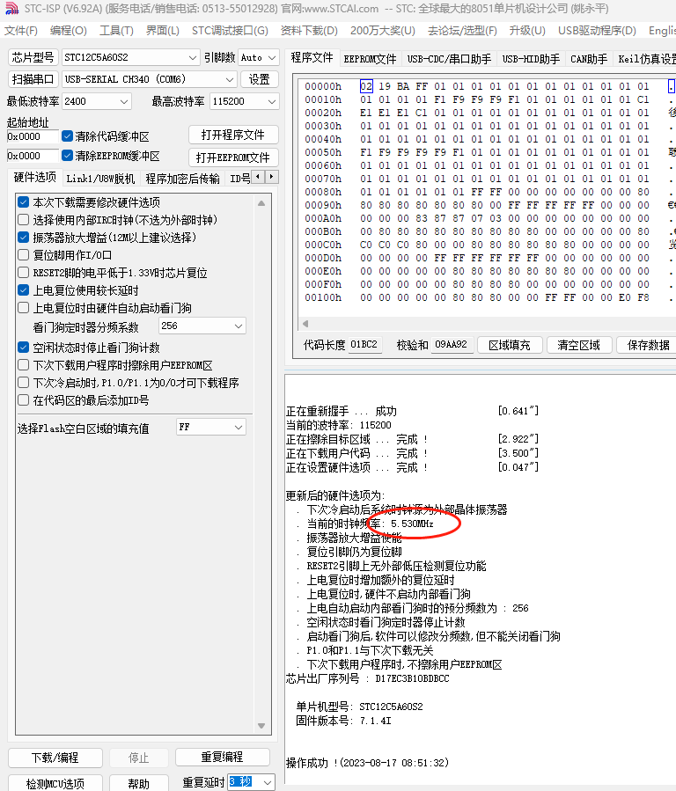
Task: Toggle 本次下载需要修改硬件选项 checkbox
Action: pyautogui.click(x=23, y=202)
